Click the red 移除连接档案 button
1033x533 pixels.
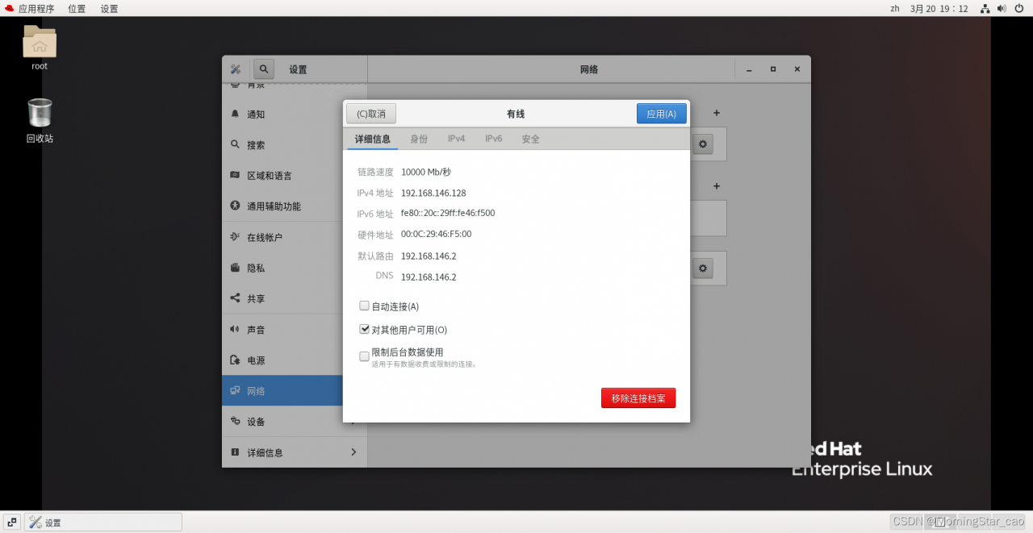point(638,398)
